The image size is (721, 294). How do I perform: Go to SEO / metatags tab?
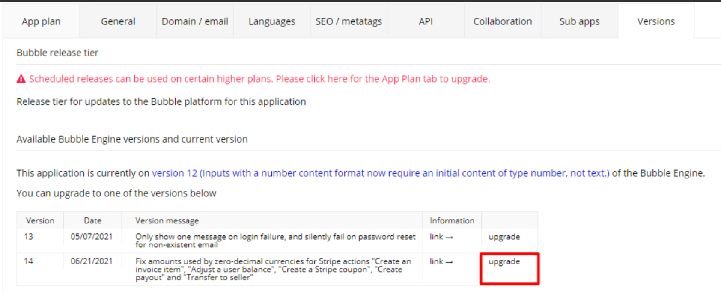pos(349,21)
